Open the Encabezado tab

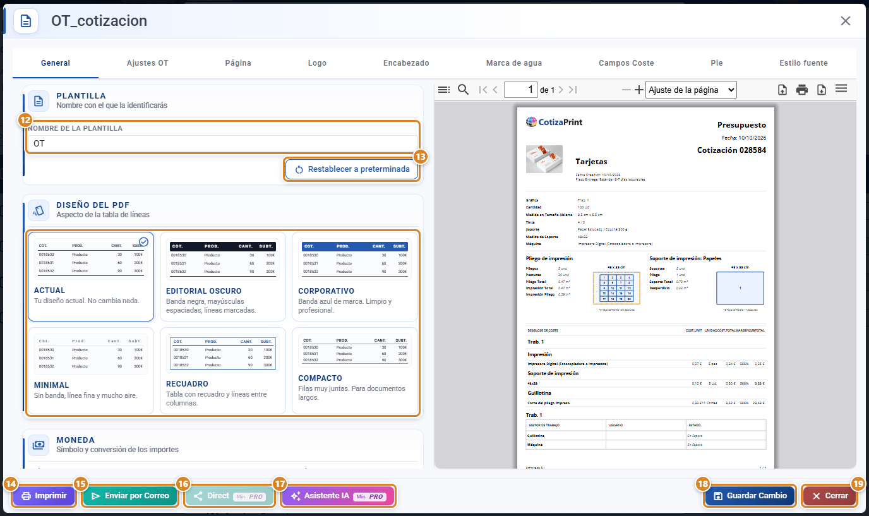406,63
